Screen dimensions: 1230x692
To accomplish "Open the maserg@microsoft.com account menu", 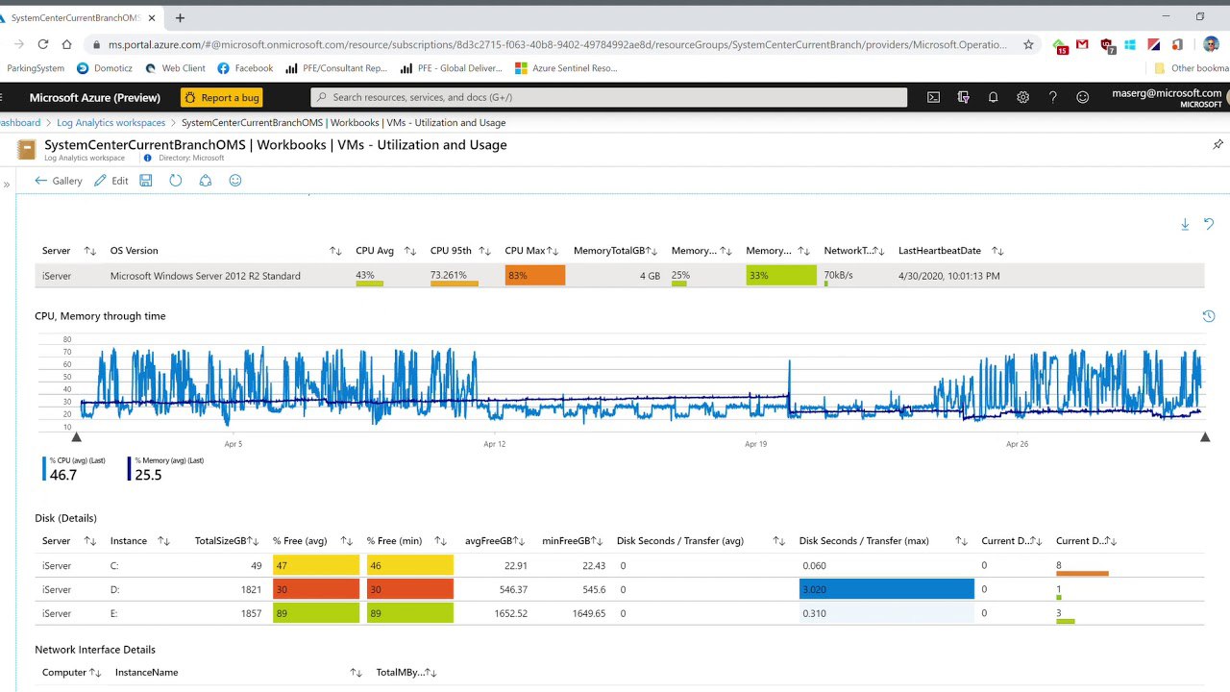I will click(x=1166, y=97).
